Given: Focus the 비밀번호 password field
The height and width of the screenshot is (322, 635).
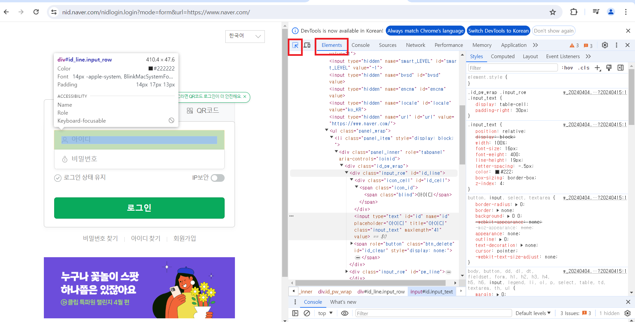Looking at the screenshot, I should click(x=139, y=159).
